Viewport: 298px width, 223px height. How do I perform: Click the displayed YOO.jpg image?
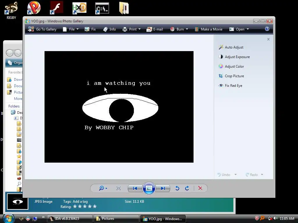pos(119,107)
